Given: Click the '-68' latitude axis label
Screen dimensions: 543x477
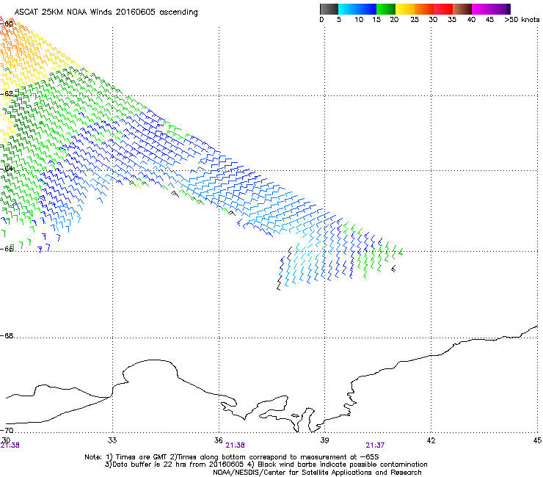Looking at the screenshot, I should coord(7,336).
